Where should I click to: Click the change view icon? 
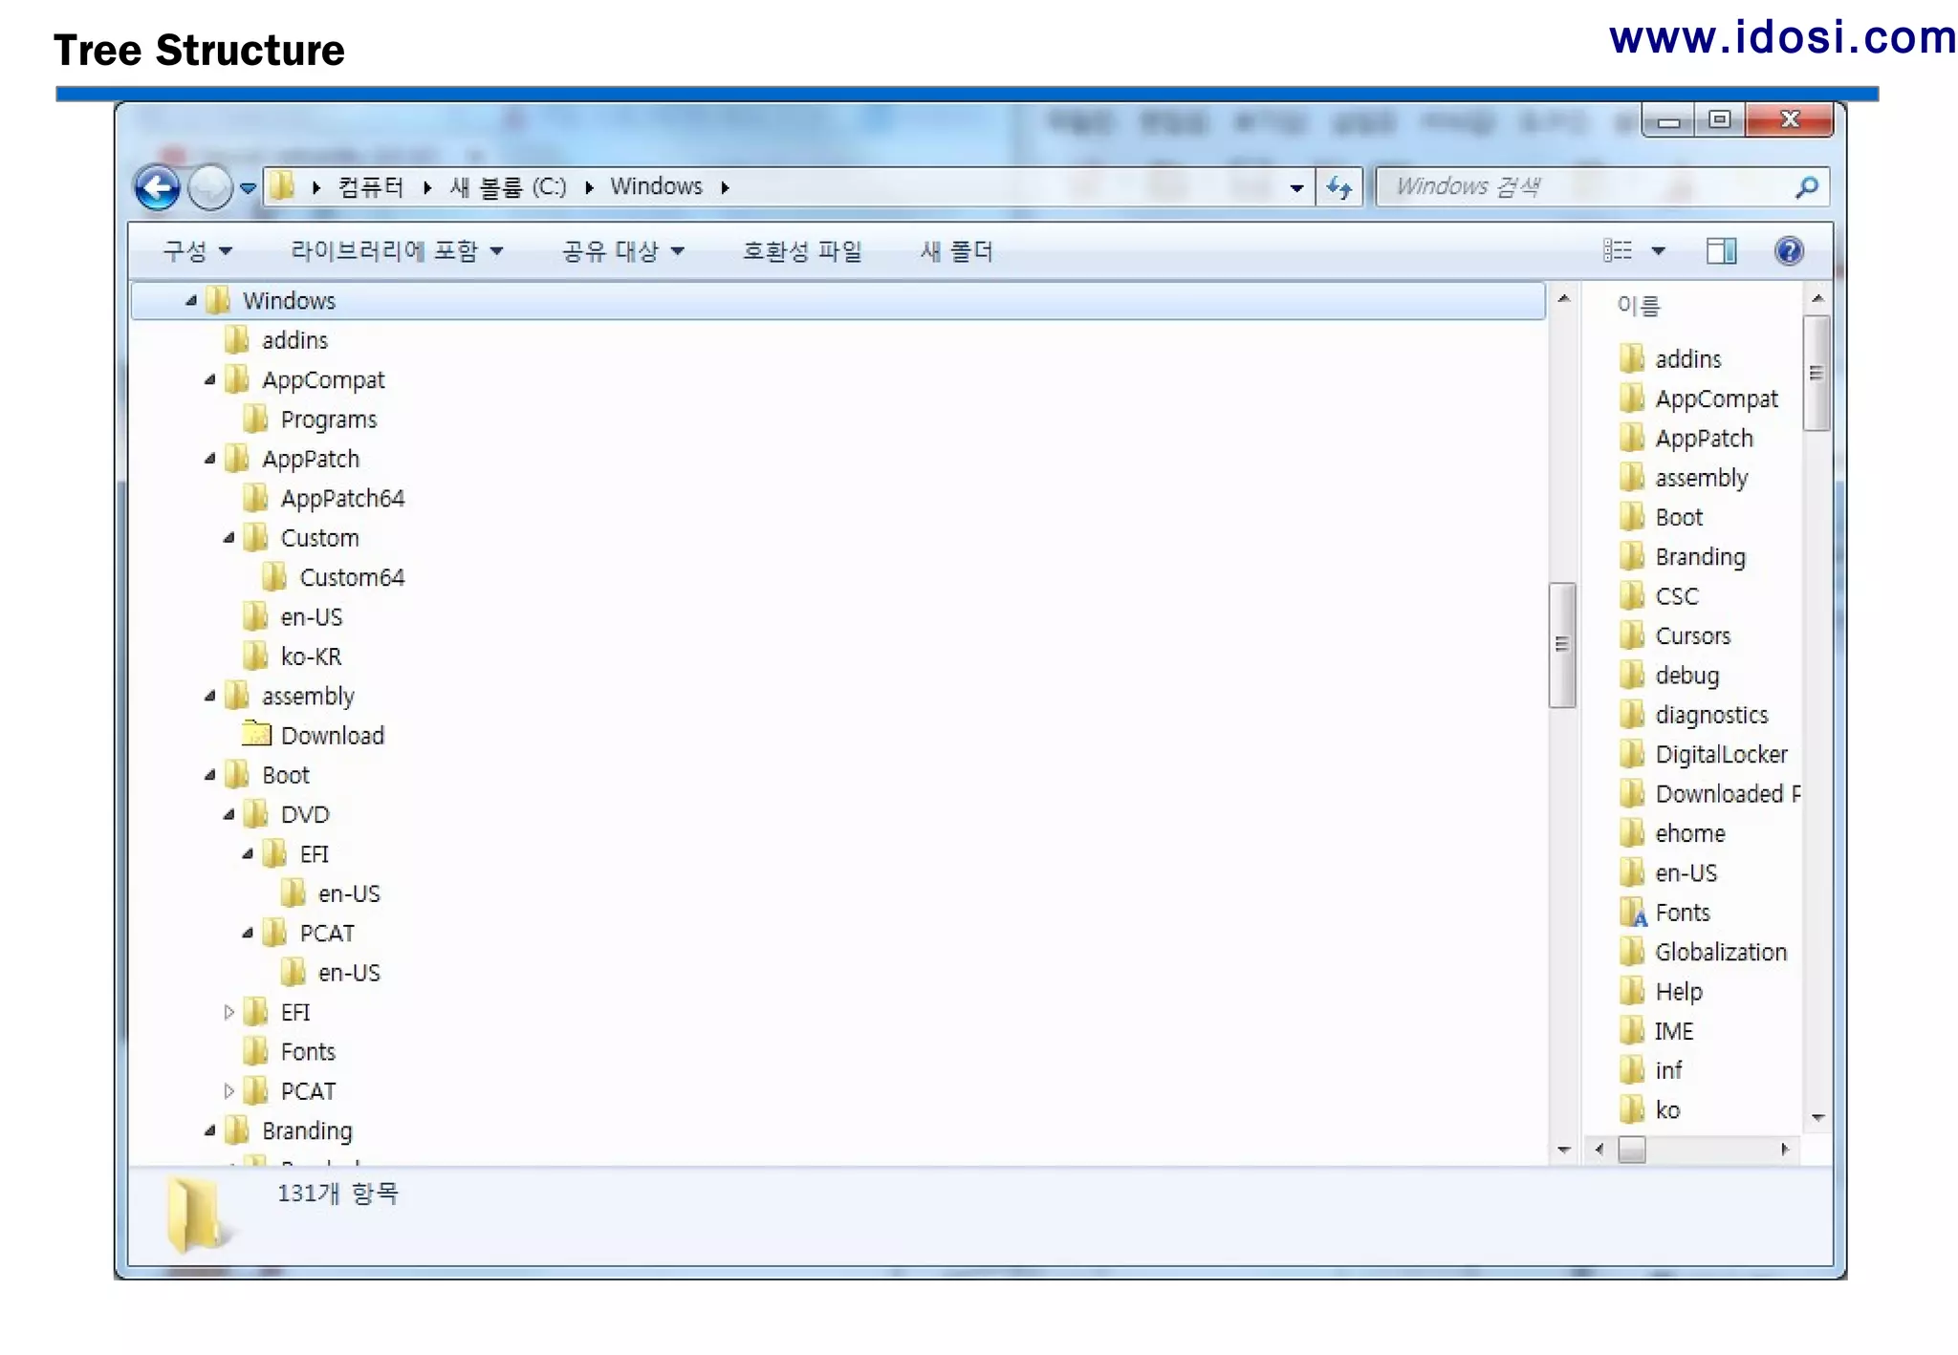(x=1618, y=250)
